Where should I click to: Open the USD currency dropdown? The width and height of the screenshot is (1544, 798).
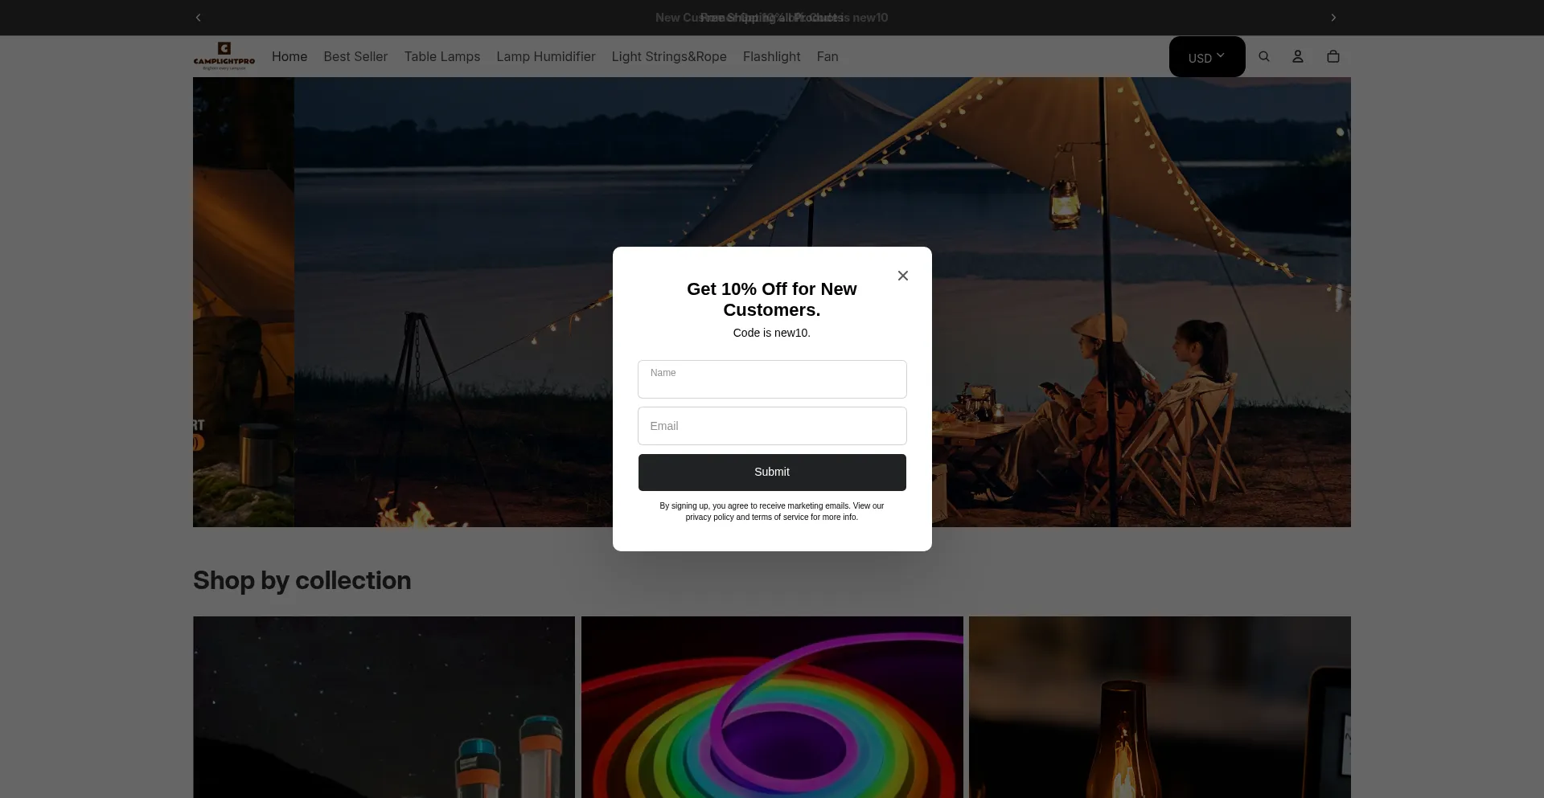coord(1206,56)
